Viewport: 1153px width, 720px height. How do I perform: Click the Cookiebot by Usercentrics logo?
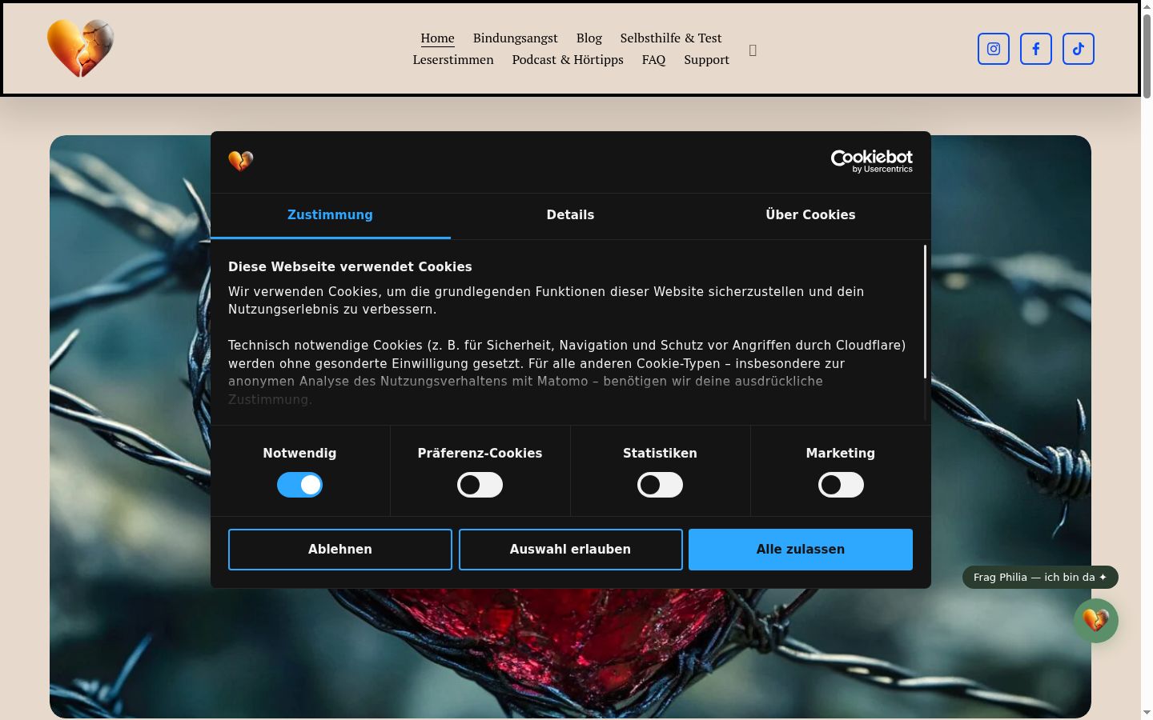click(x=872, y=162)
